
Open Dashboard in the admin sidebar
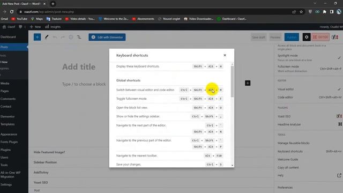8,37
